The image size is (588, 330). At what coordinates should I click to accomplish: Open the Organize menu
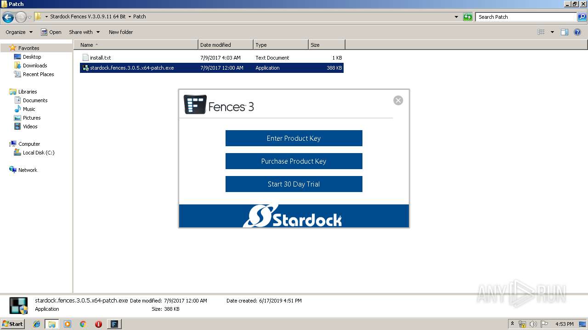pyautogui.click(x=19, y=32)
